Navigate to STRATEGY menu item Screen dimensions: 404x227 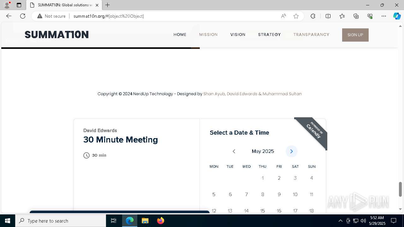click(270, 35)
